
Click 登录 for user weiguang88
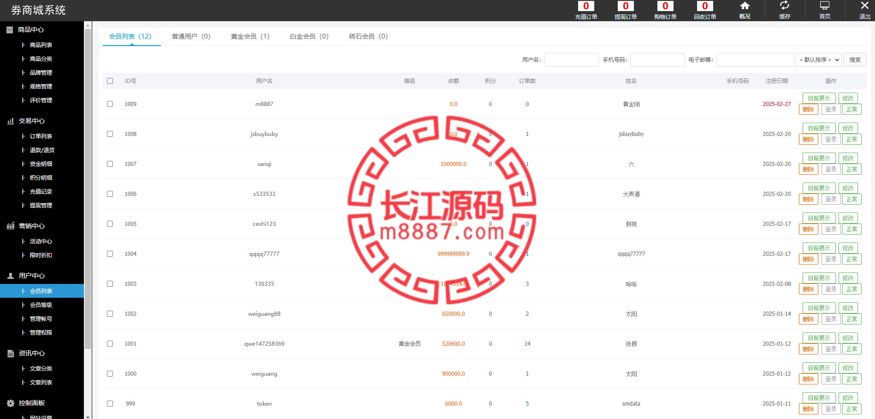point(831,319)
